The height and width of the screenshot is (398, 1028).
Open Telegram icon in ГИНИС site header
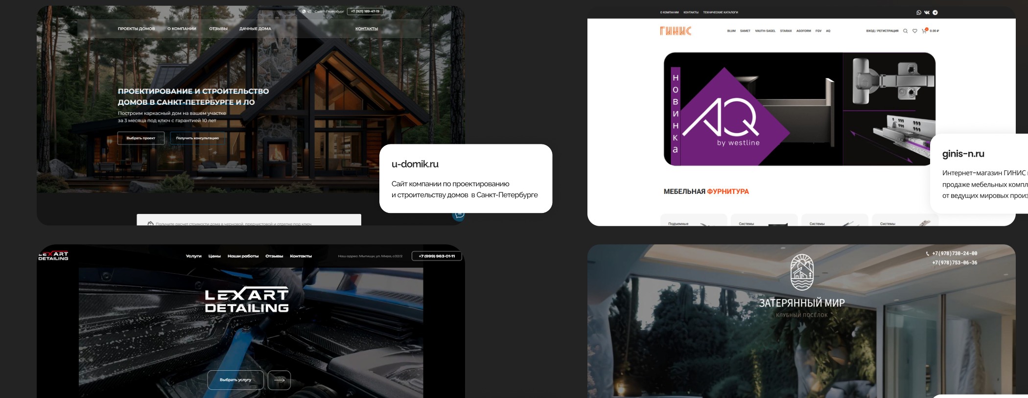935,13
